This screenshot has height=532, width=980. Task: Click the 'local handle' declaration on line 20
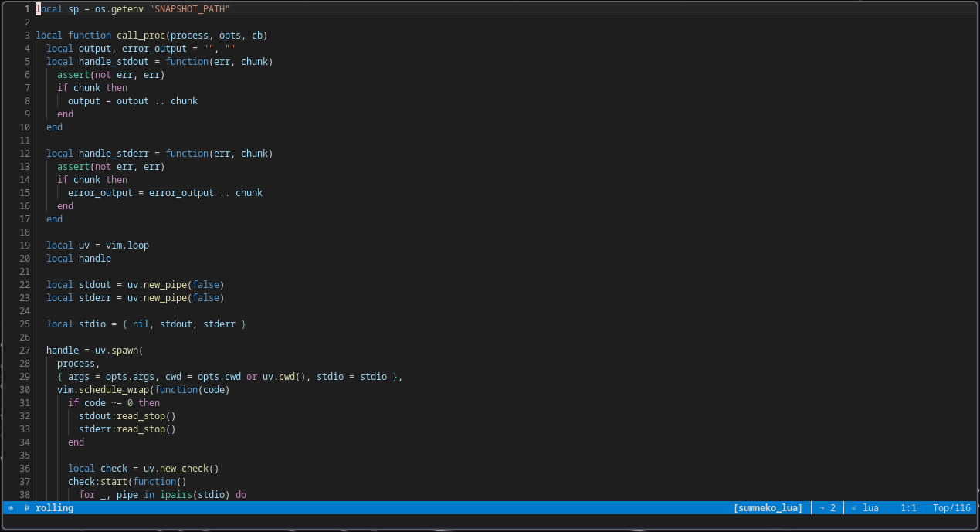click(79, 259)
